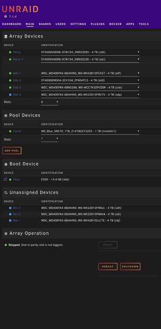
Task: Click the Dev 2 identification ending in FN9LC
Action: pos(81,208)
